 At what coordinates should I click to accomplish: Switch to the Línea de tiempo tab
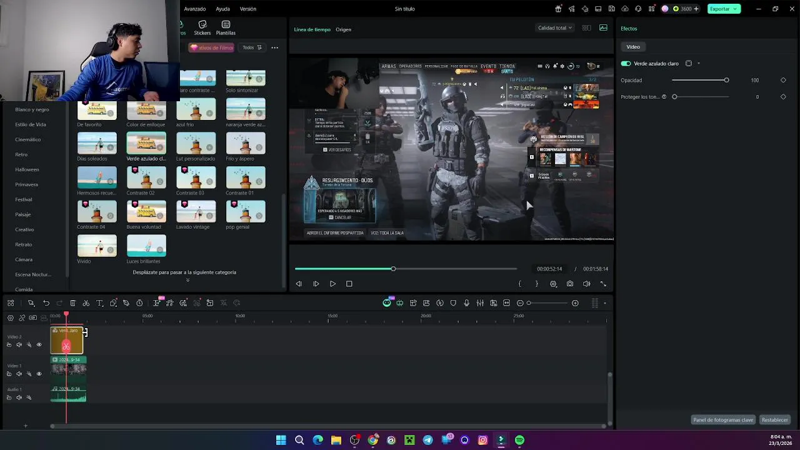pyautogui.click(x=312, y=29)
